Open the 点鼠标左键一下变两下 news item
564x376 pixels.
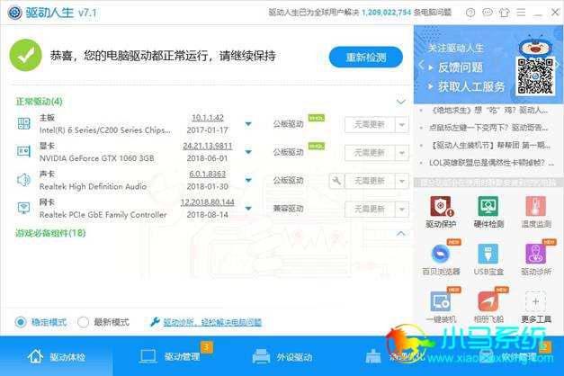(x=488, y=128)
